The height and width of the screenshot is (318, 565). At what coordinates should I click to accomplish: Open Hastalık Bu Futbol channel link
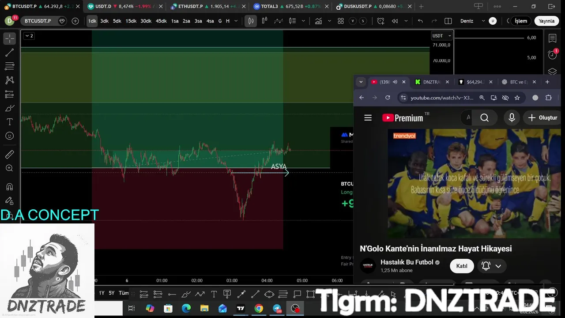point(407,262)
